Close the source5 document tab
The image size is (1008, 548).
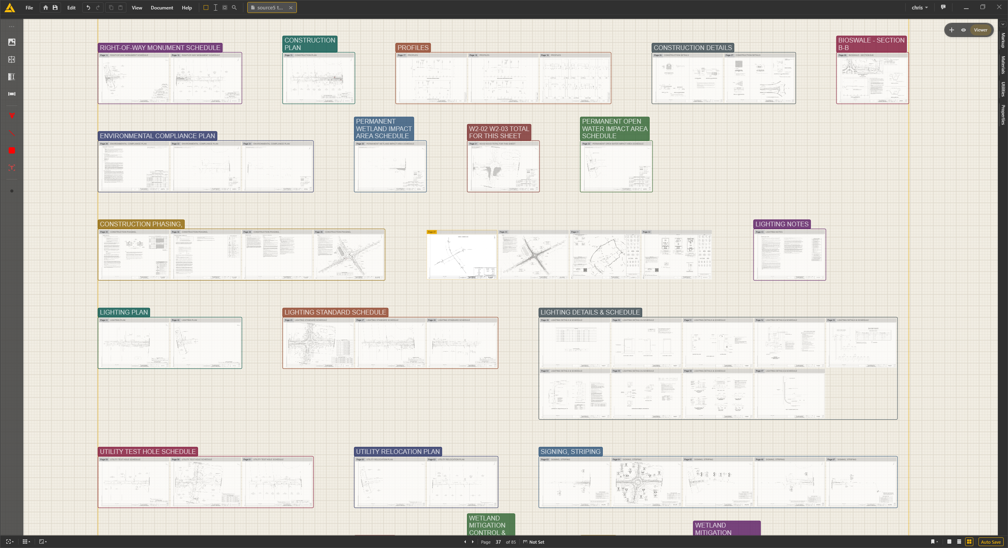coord(291,7)
